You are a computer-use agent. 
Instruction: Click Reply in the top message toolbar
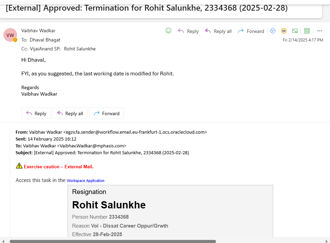click(188, 31)
